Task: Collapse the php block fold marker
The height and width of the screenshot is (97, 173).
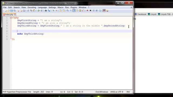Action: coord(11,18)
